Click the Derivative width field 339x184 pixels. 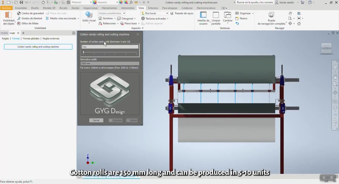(x=110, y=63)
